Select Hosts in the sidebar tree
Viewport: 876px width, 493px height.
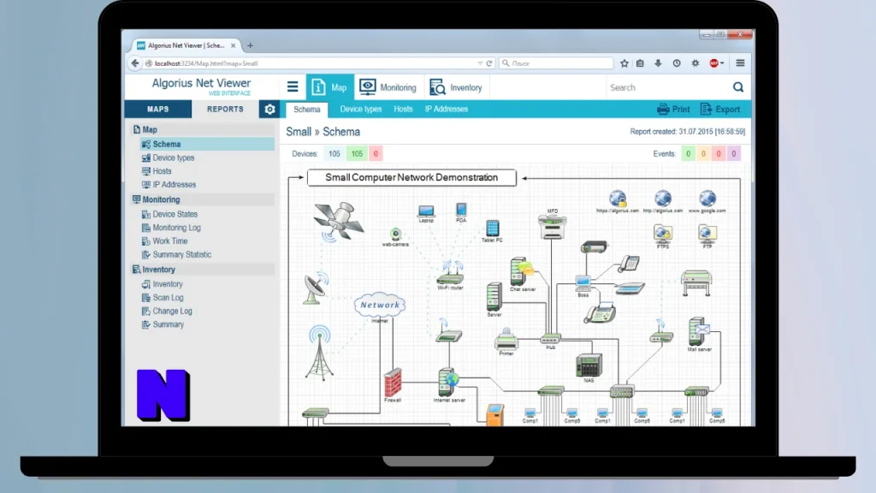pos(157,171)
